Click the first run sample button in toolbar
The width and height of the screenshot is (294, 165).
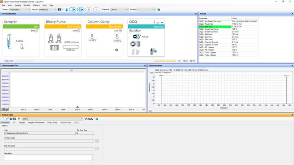(73, 9)
